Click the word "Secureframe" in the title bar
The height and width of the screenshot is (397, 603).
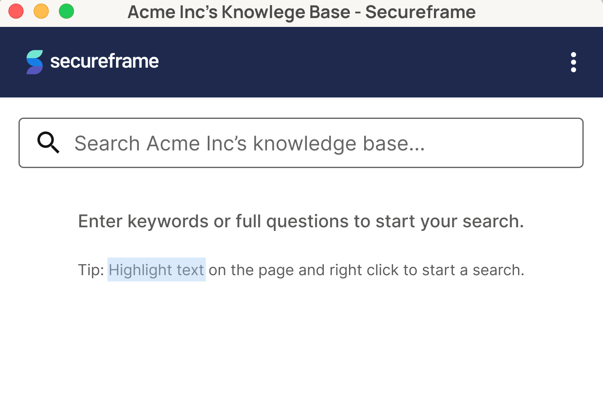421,12
